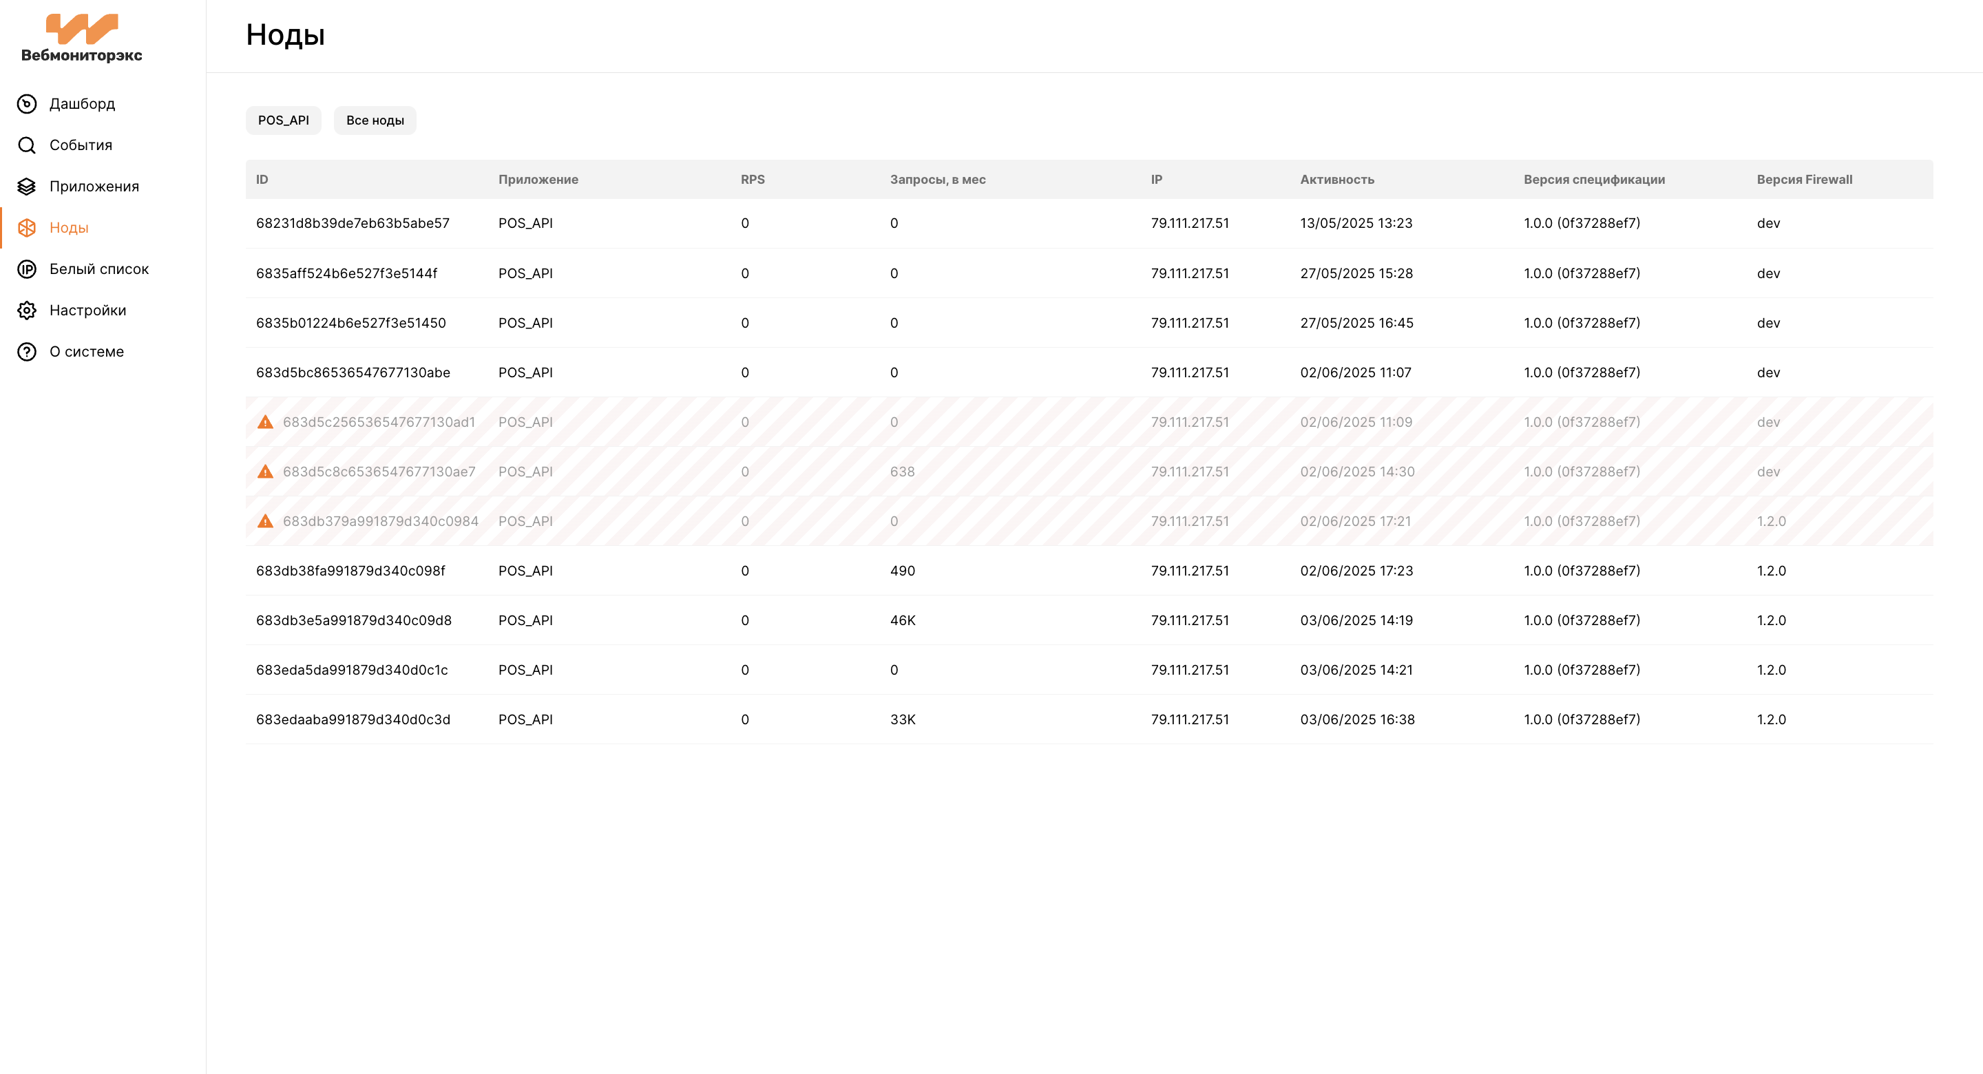Click activity date 03/06/2025 14:19
The width and height of the screenshot is (1983, 1074).
[1356, 620]
